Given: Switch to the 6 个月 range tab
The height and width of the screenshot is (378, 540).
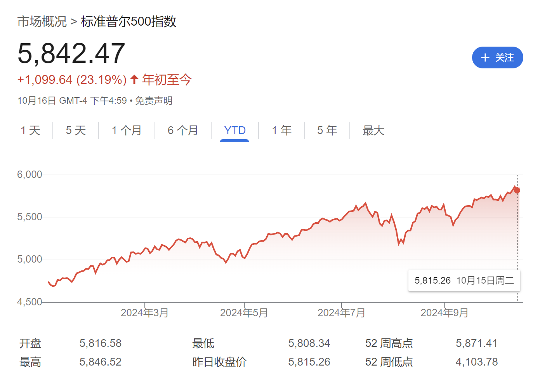Looking at the screenshot, I should (183, 130).
